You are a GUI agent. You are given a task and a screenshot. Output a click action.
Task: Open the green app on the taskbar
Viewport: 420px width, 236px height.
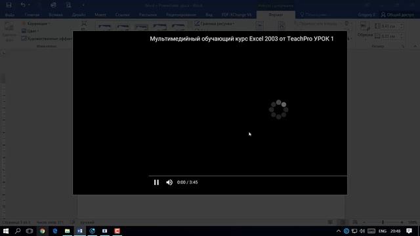tap(67, 231)
